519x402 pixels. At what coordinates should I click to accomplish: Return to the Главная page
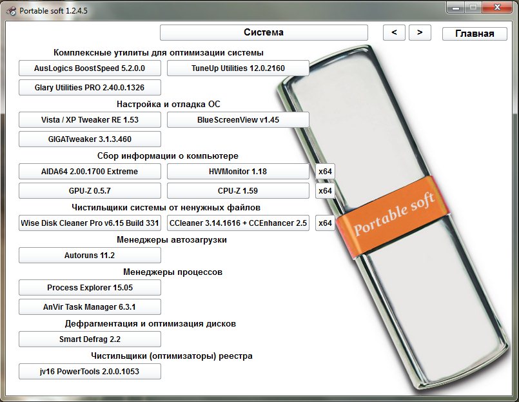(475, 34)
